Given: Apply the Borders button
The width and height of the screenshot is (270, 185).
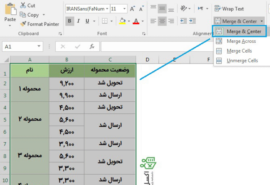Looking at the screenshot, I should 105,21.
